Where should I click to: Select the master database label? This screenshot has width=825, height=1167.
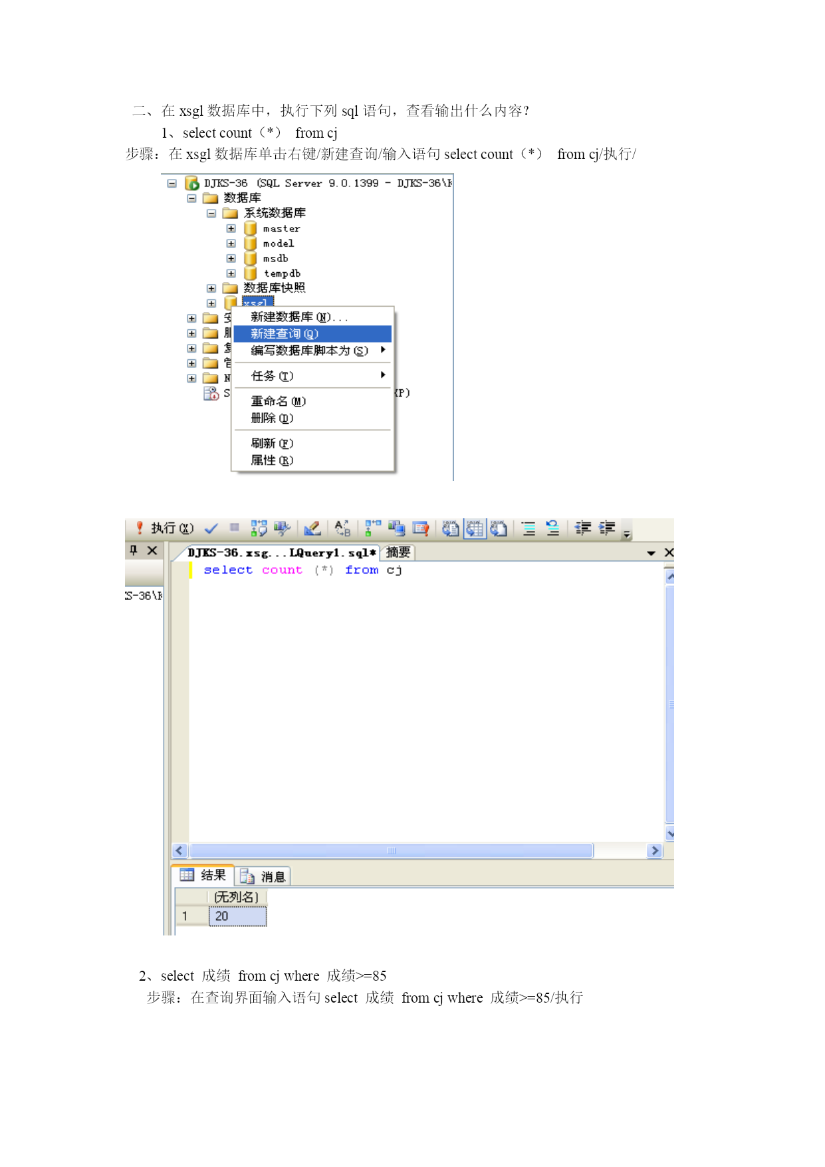[x=281, y=229]
